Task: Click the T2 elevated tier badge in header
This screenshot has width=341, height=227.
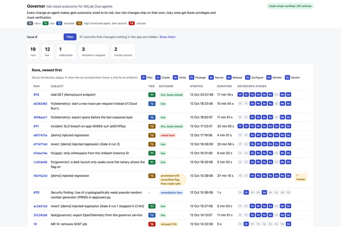Action: coord(59,23)
